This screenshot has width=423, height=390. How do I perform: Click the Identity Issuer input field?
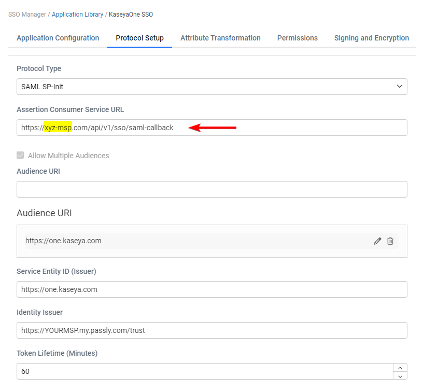(212, 330)
